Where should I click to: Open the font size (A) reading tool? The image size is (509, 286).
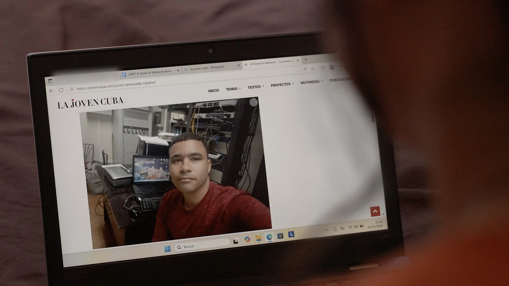pos(305,69)
